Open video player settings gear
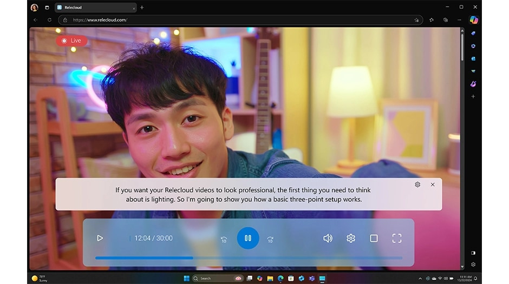This screenshot has height=284, width=509. pos(351,238)
